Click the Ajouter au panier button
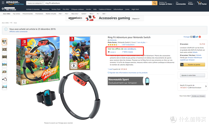The width and height of the screenshot is (209, 126). [x=192, y=65]
